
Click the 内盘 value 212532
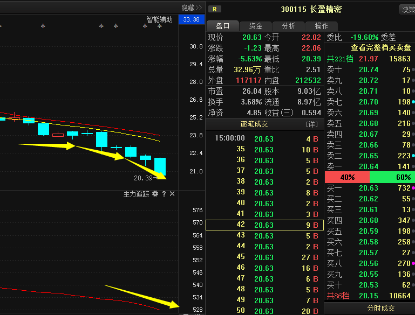coord(308,80)
